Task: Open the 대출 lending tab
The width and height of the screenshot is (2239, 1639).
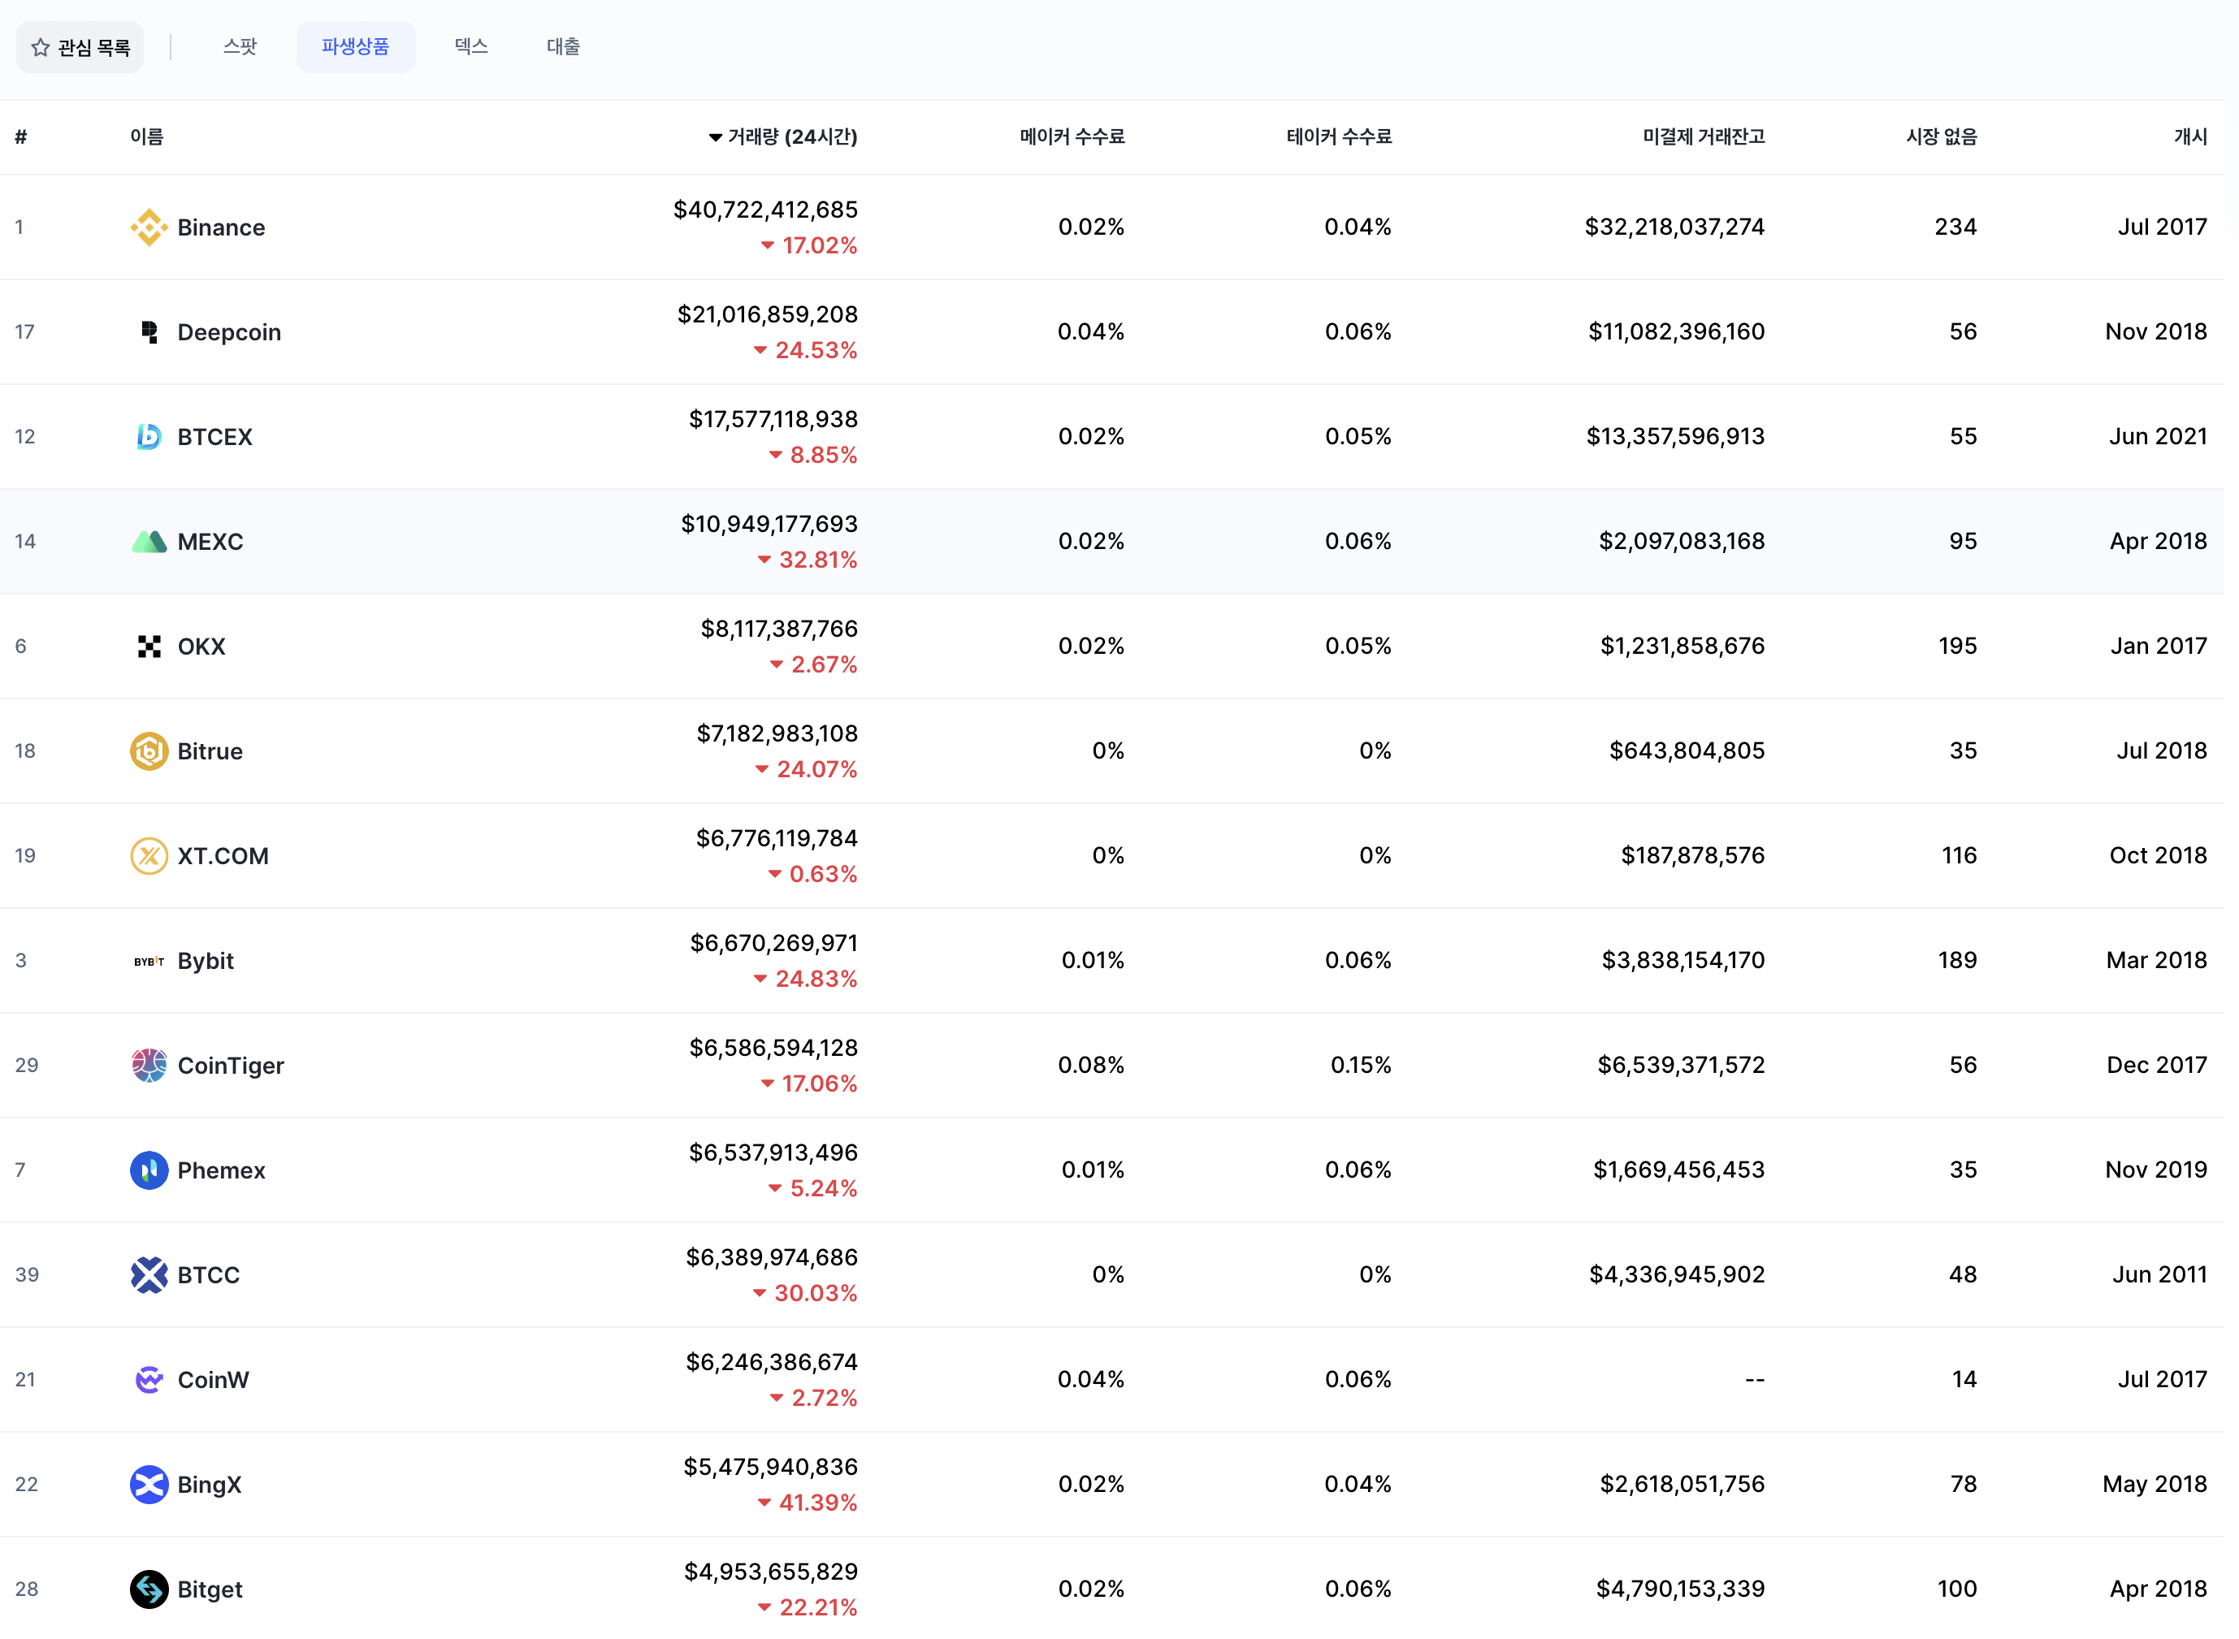Action: coord(563,46)
